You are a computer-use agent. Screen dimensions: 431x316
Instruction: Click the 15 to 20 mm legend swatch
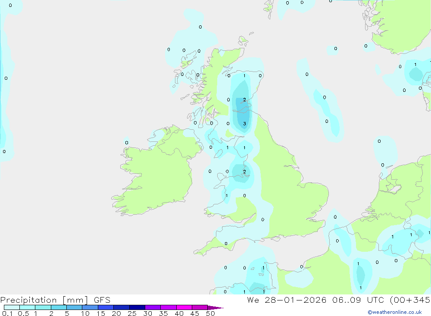pos(106,307)
